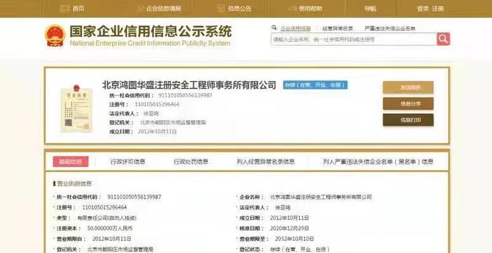Click the 发送报告 button above 信息分享

pos(408,87)
